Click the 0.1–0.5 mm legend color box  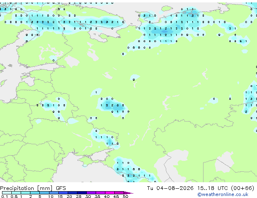7,193
